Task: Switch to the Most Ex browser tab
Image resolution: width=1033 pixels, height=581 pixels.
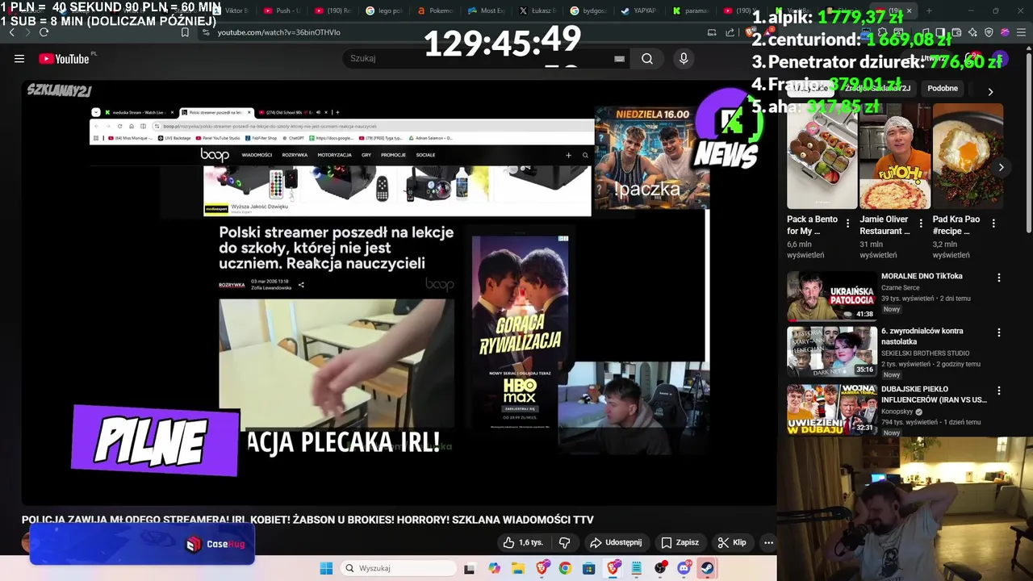Action: (x=486, y=10)
